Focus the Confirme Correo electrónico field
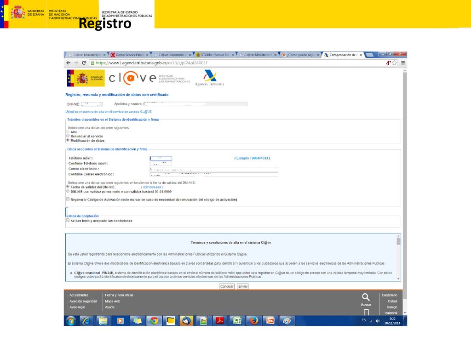The width and height of the screenshot is (471, 353). (214, 174)
